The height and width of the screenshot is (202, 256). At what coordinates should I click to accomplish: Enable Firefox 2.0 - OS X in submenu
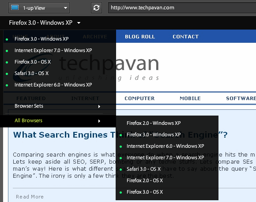167,180
